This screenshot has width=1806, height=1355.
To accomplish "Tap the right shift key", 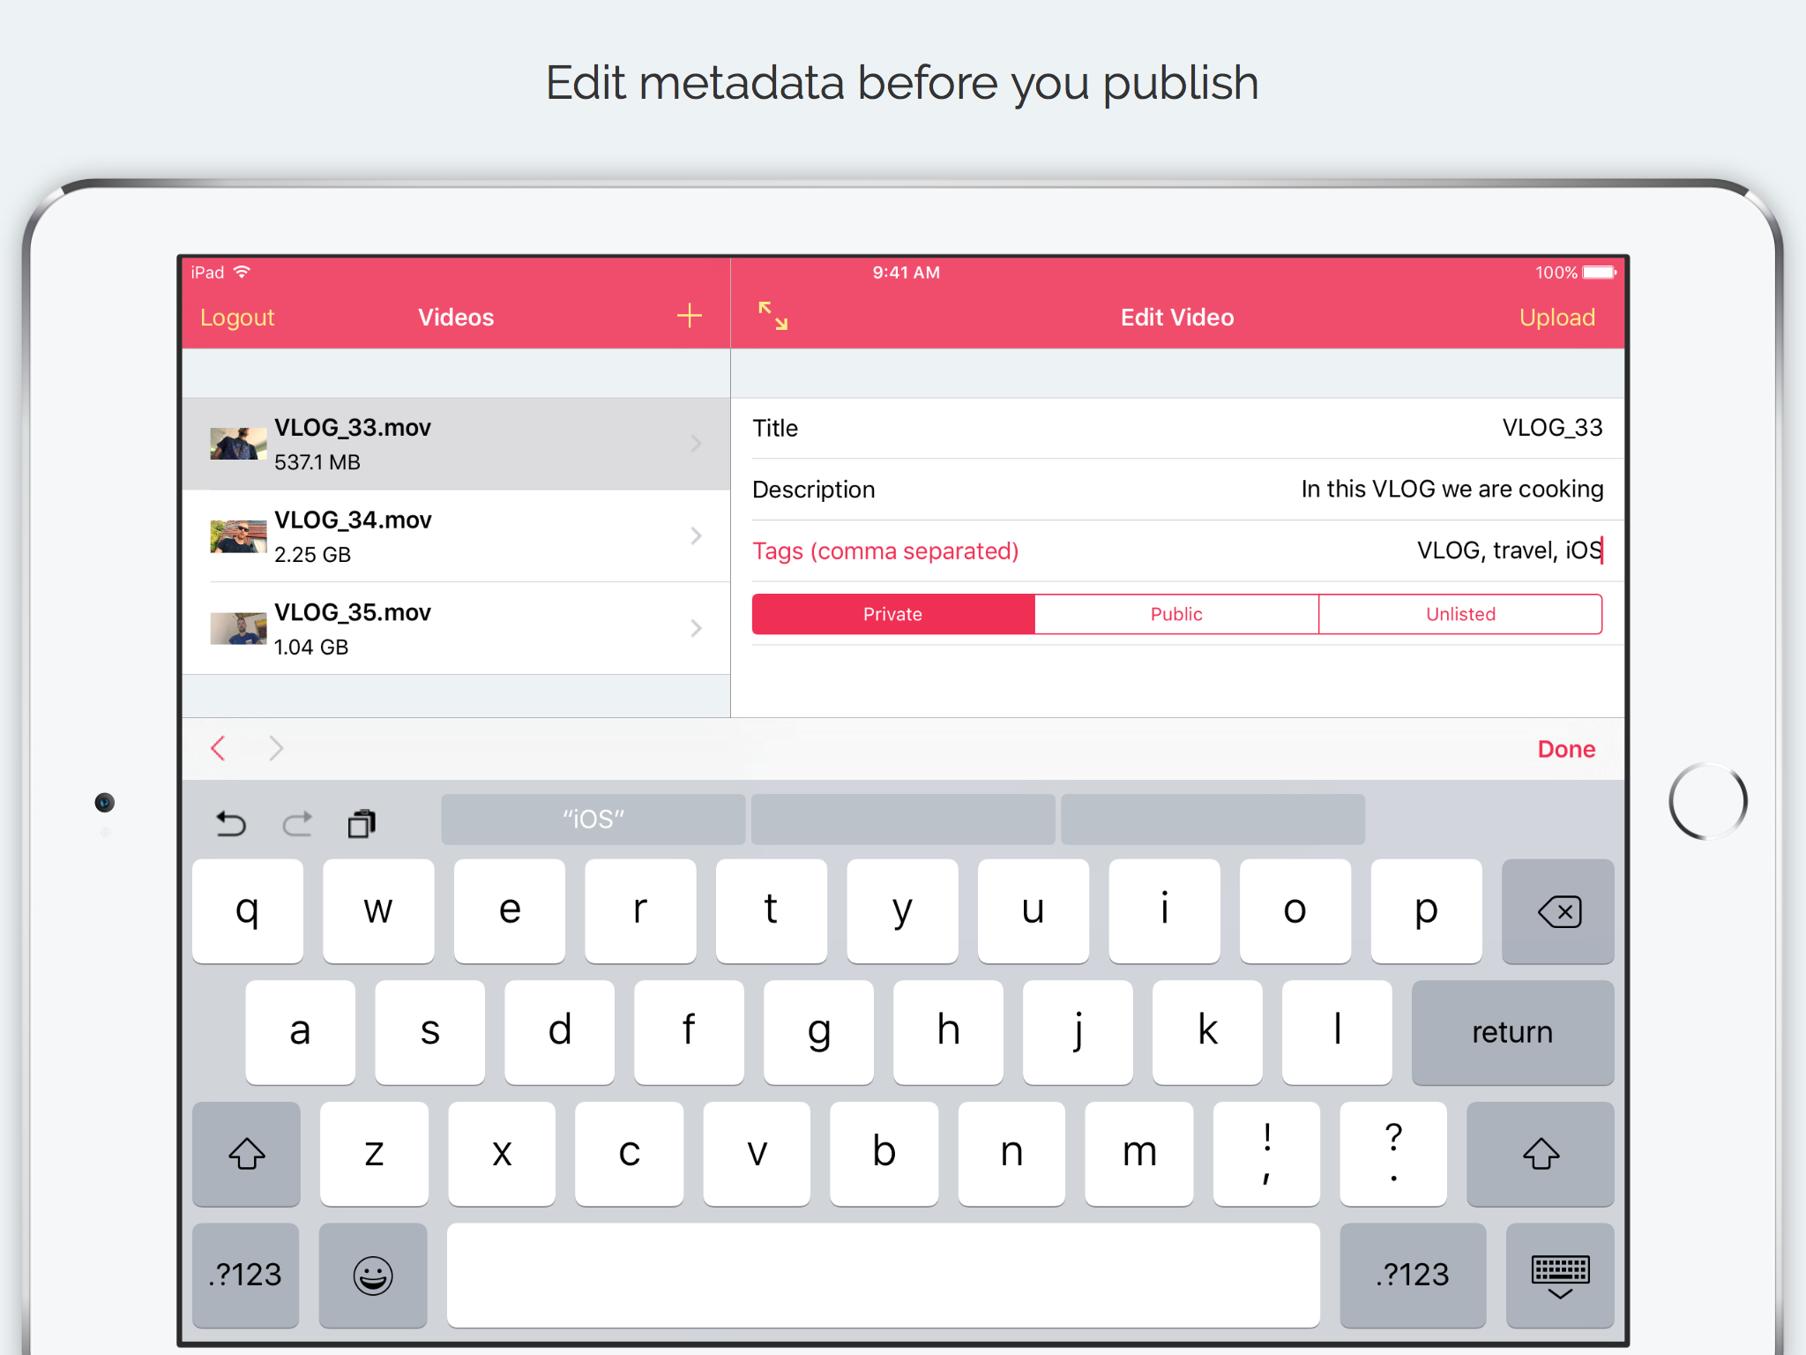I will (x=1541, y=1154).
